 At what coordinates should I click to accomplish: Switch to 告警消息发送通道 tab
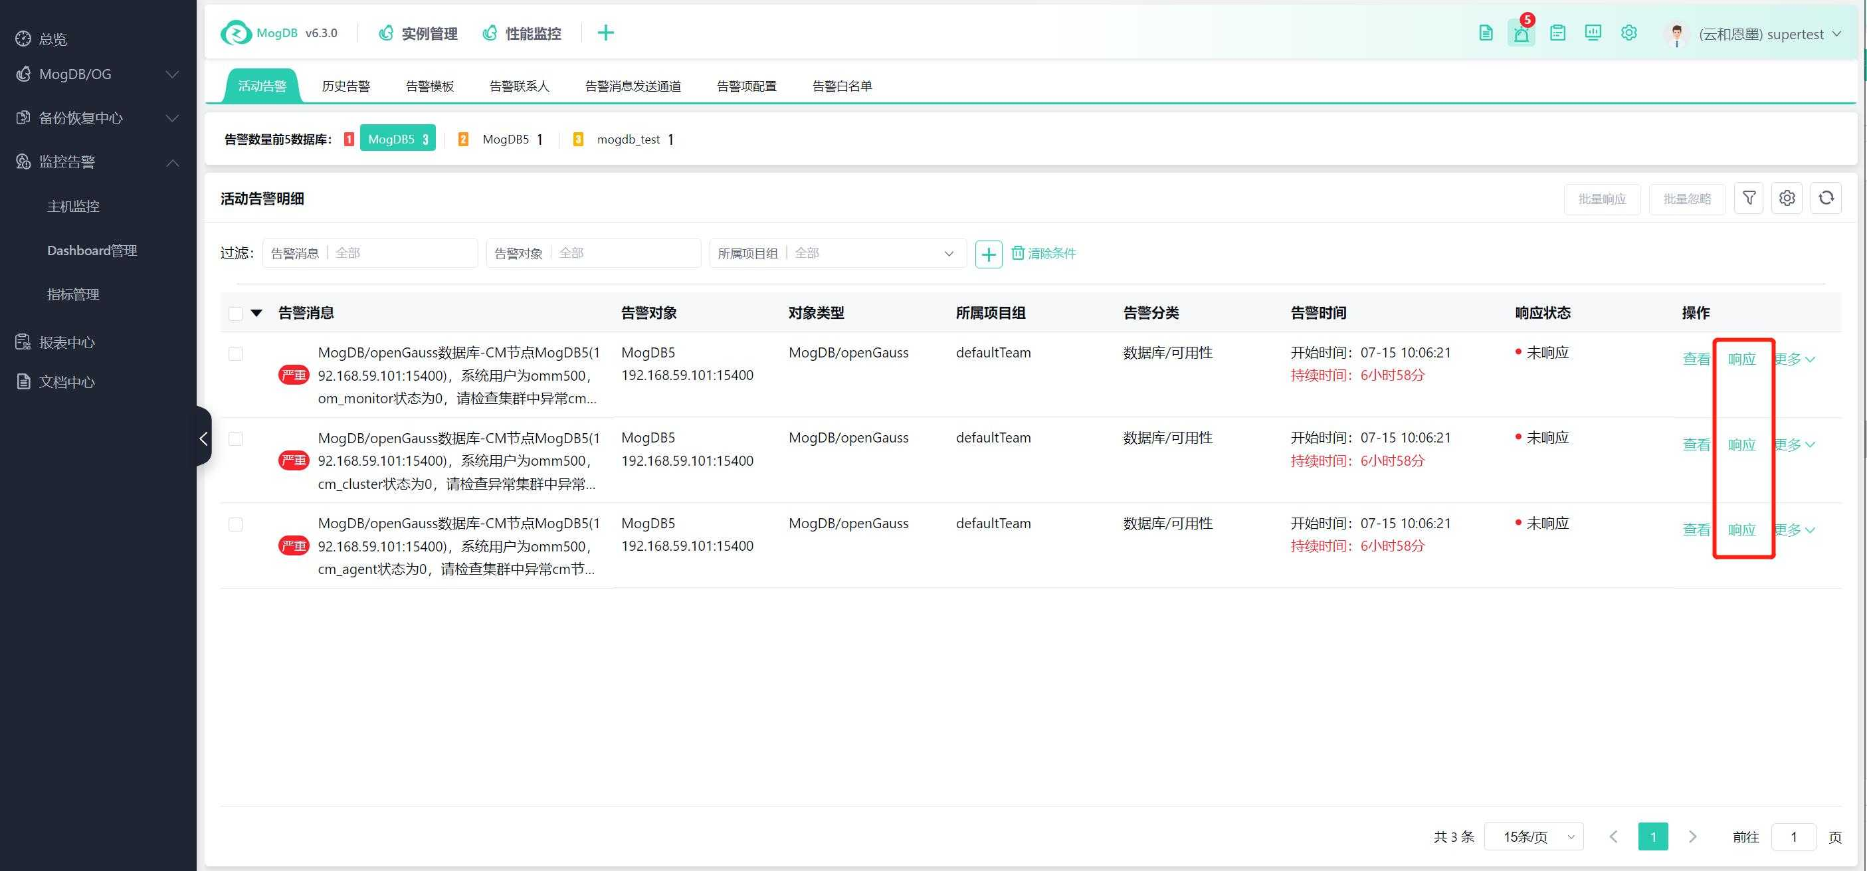(x=633, y=86)
